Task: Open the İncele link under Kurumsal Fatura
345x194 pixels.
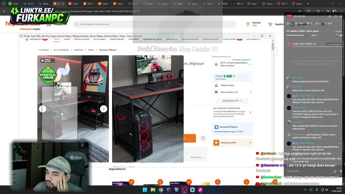Action: point(241,131)
